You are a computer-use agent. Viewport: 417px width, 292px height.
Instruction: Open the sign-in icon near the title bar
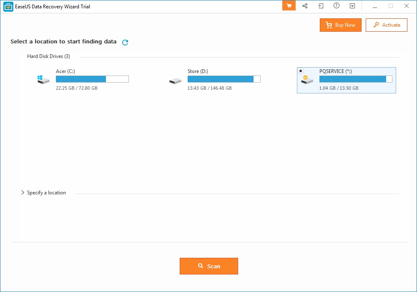pos(321,6)
